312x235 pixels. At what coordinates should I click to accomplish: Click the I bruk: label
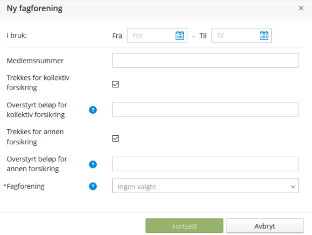17,35
